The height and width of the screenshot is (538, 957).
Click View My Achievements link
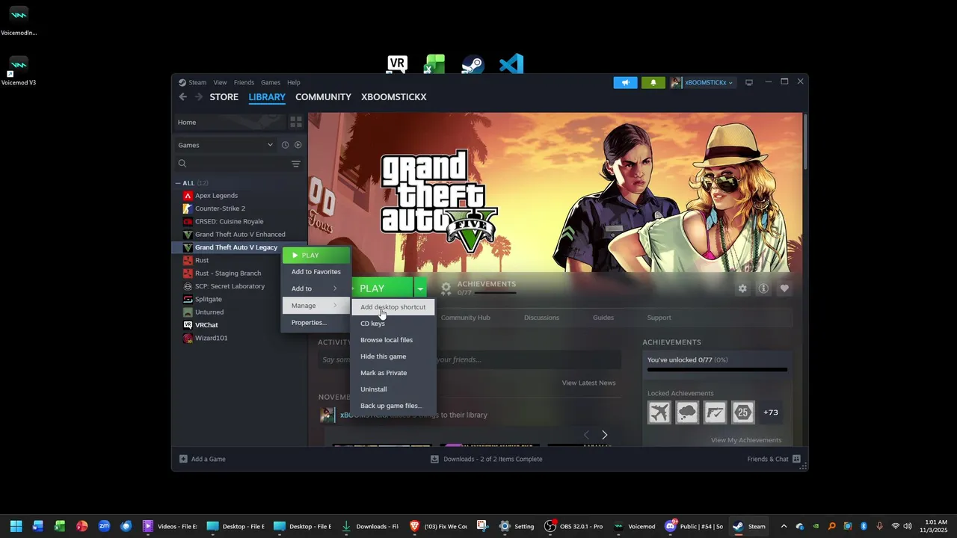(746, 440)
